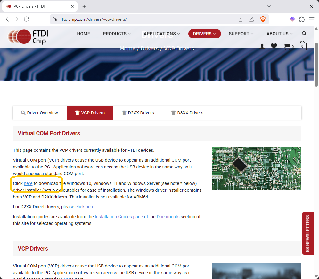Open the browser hamburger menu

[x=311, y=19]
